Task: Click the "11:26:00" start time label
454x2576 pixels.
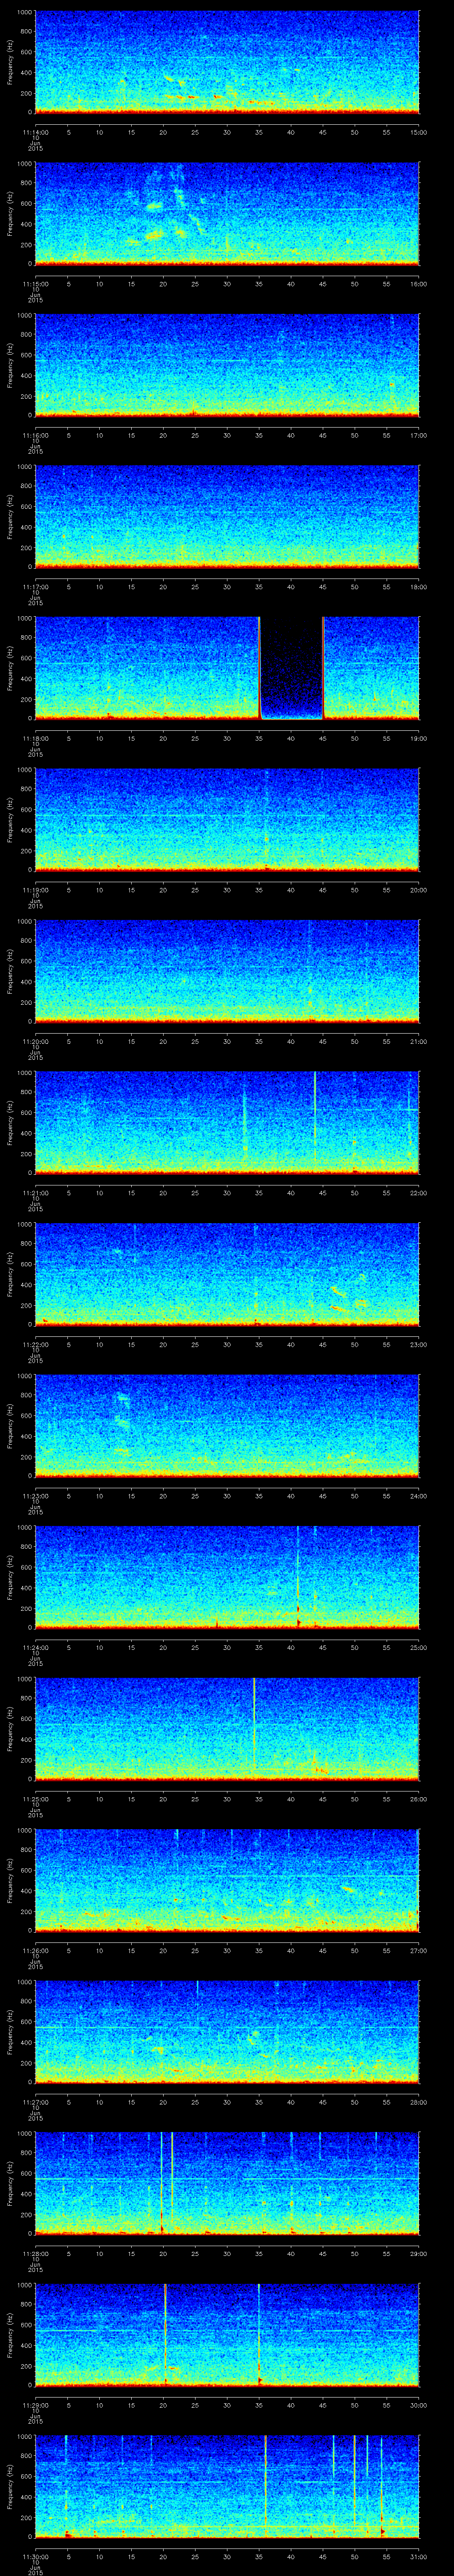Action: pos(35,1950)
